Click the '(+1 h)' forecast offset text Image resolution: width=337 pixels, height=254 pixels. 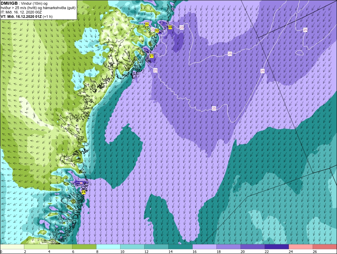[x=48, y=16]
